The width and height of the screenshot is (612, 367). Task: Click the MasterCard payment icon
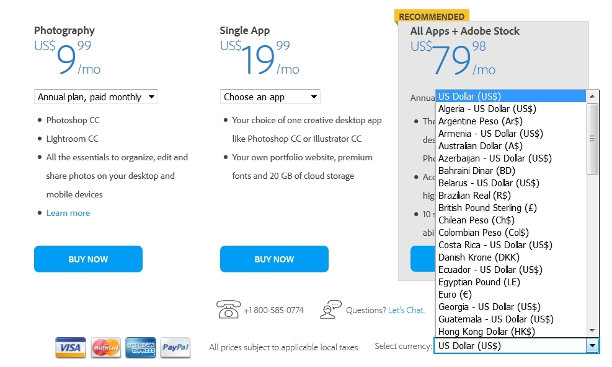tap(106, 348)
